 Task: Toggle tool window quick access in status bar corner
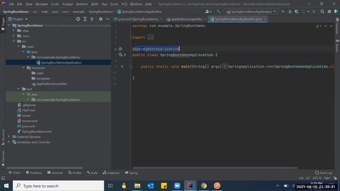3,178
